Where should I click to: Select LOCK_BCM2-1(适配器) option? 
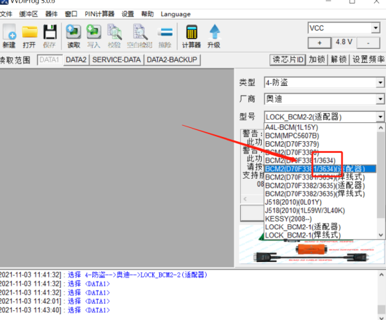[x=320, y=227]
